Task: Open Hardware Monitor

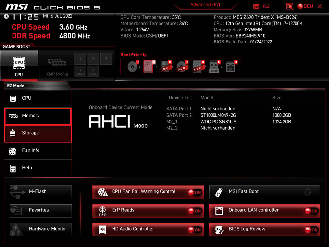Action: click(41, 229)
